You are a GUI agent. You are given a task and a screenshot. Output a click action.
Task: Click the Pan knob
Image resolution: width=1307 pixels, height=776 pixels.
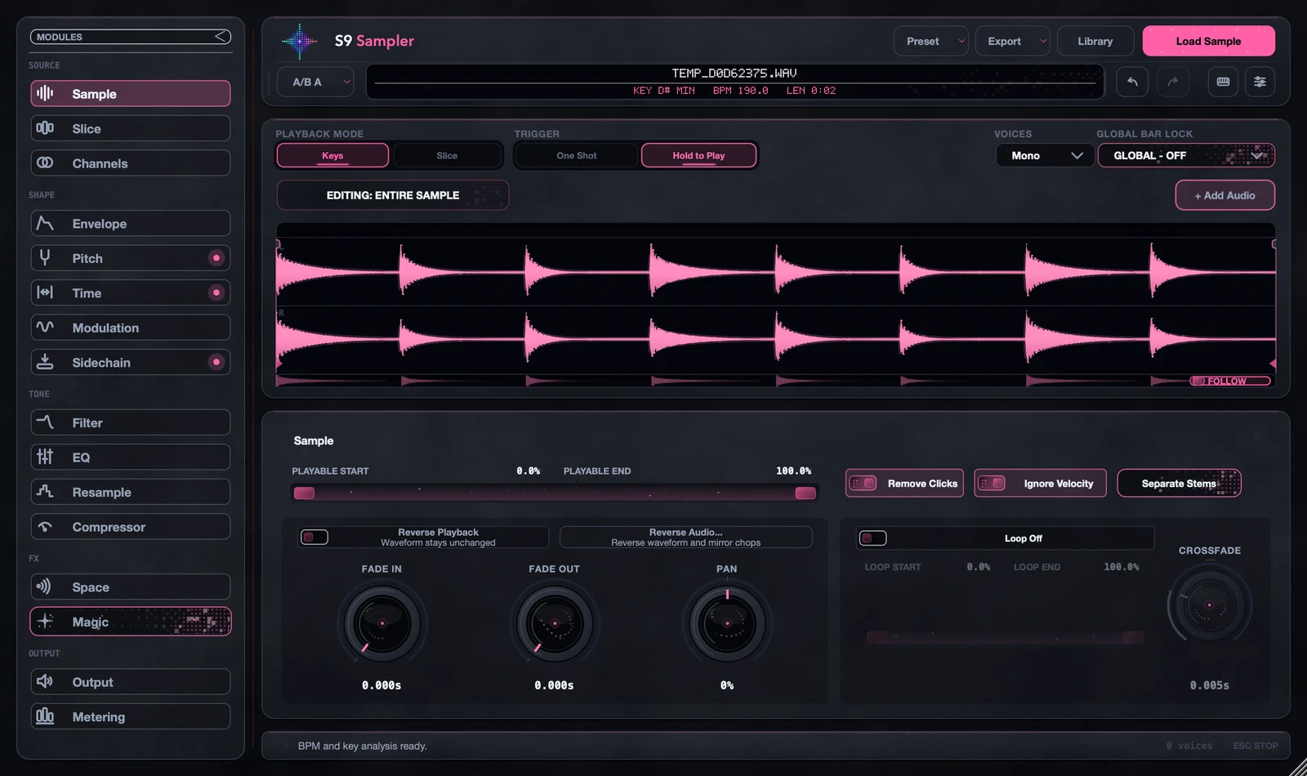point(727,623)
